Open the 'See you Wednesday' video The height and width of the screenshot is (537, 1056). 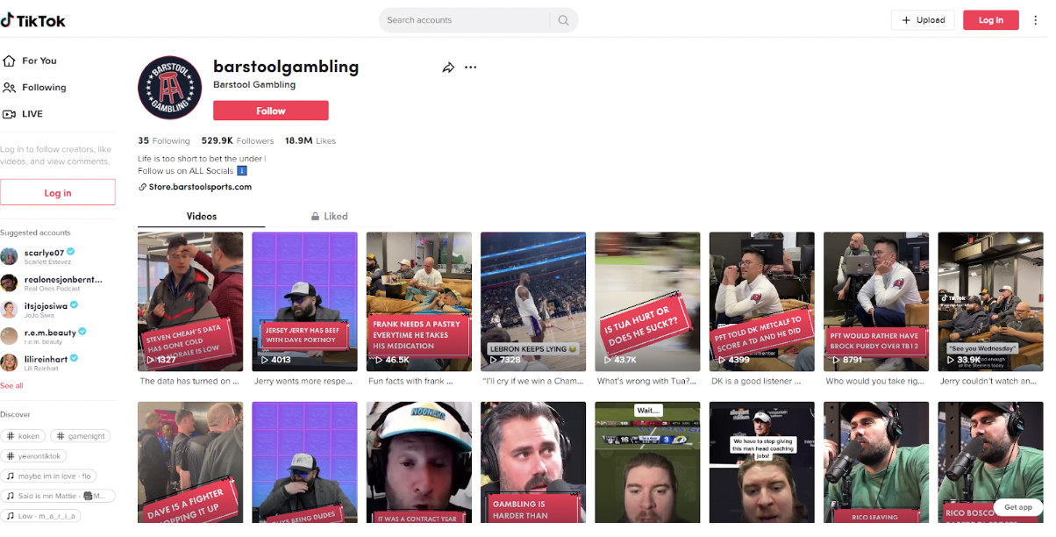(x=990, y=303)
